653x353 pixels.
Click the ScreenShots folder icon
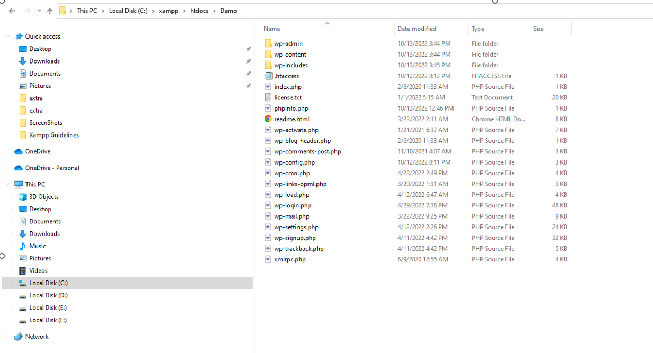pyautogui.click(x=23, y=123)
